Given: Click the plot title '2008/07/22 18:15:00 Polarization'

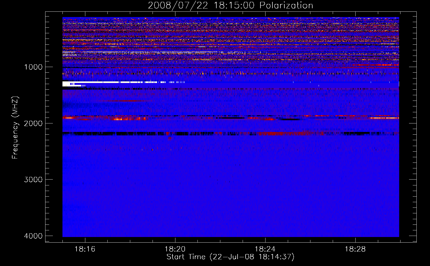Looking at the screenshot, I should [230, 6].
